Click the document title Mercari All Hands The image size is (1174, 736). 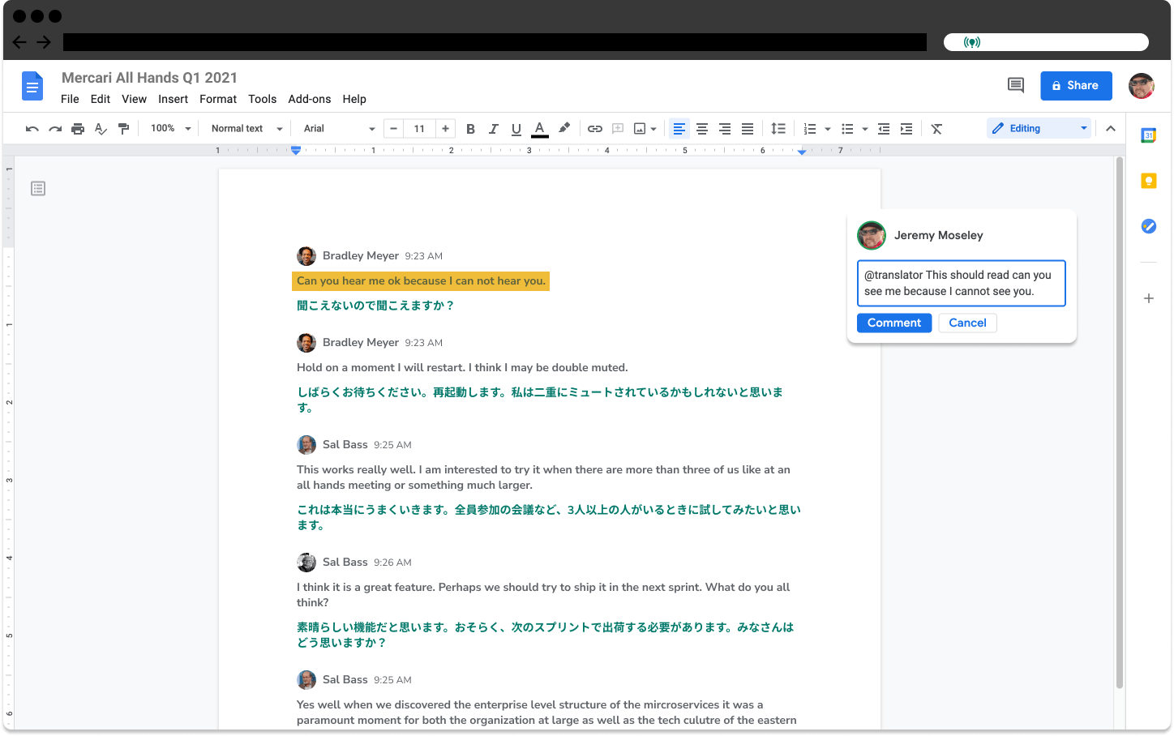click(x=149, y=78)
